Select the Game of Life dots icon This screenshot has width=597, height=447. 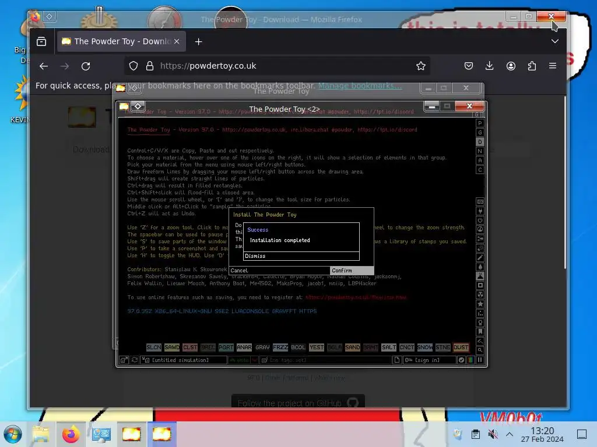[480, 313]
